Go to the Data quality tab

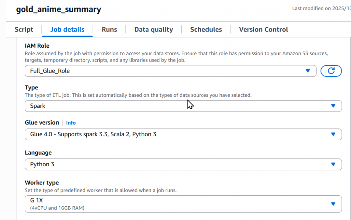click(154, 29)
